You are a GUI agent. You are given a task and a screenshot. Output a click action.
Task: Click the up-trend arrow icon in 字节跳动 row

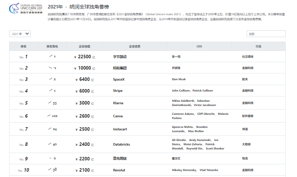coord(51,56)
